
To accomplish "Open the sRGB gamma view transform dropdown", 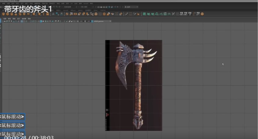I will (102, 21).
